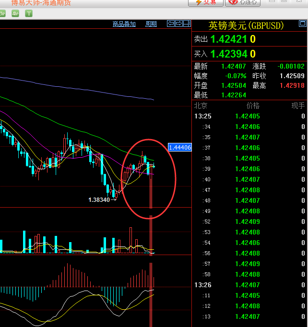
Task: Maximize the quote panel via square icon
Action: point(302,23)
